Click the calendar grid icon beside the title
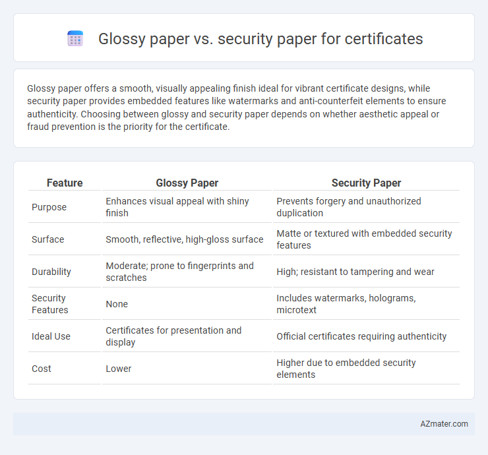 (x=75, y=39)
